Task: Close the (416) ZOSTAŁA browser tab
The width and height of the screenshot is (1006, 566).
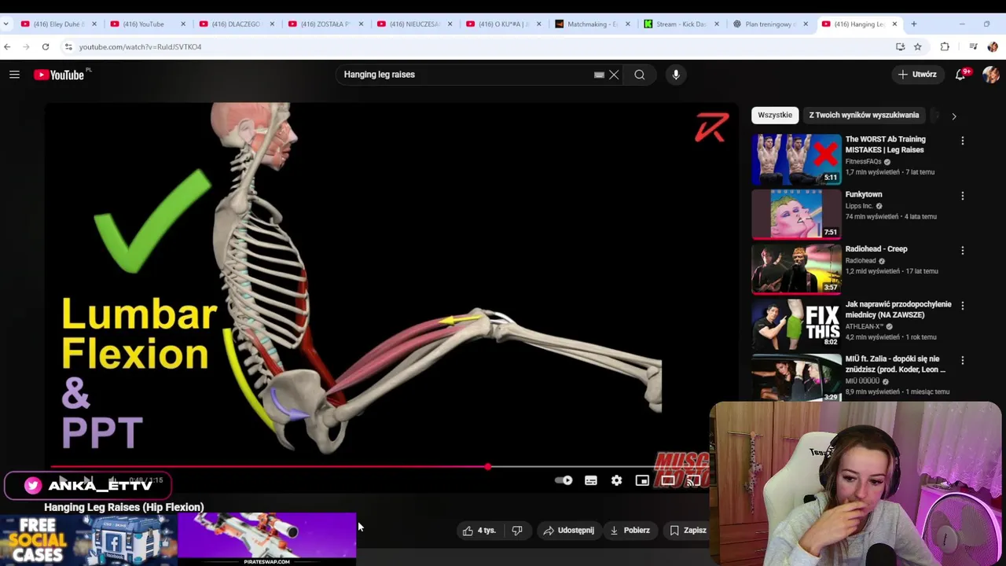Action: tap(361, 24)
